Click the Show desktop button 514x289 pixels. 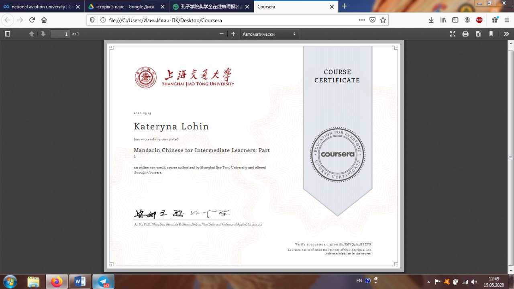[x=511, y=281]
